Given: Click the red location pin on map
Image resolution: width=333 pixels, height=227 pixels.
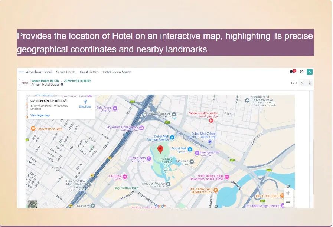Looking at the screenshot, I should pyautogui.click(x=160, y=149).
